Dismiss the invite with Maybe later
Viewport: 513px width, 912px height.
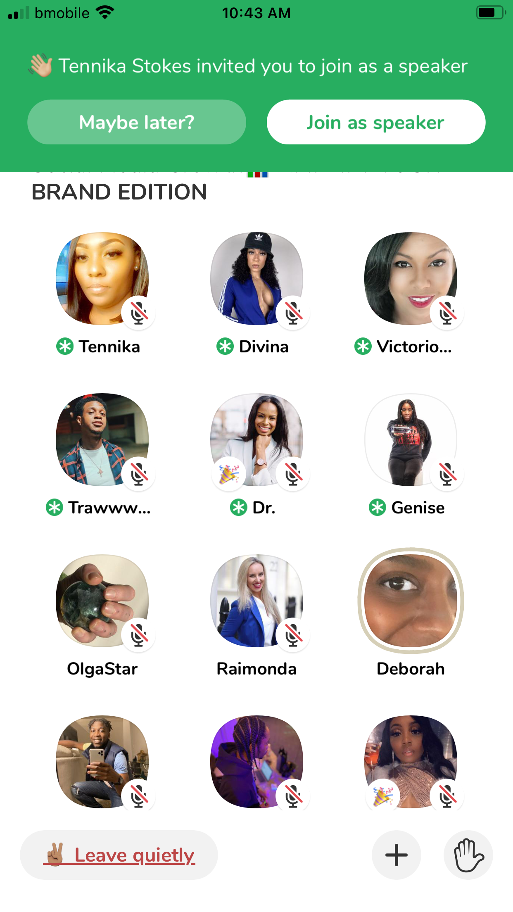(137, 122)
